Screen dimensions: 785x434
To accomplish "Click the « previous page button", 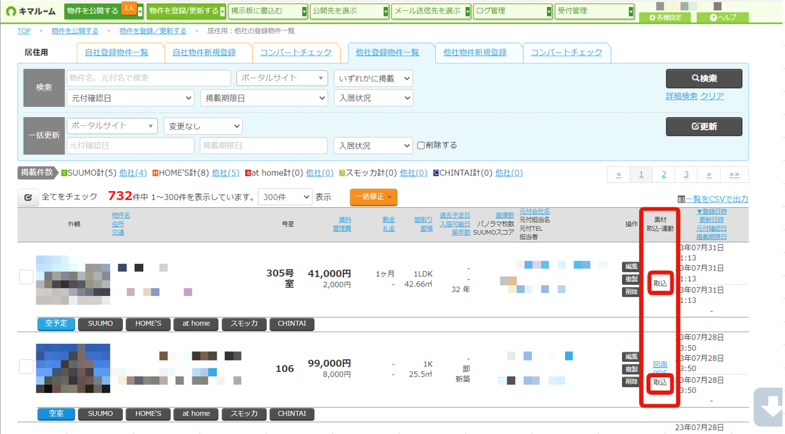I will coord(618,174).
